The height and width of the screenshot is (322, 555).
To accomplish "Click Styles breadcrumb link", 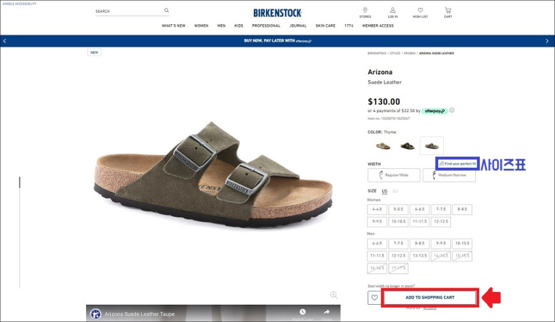I will [395, 53].
